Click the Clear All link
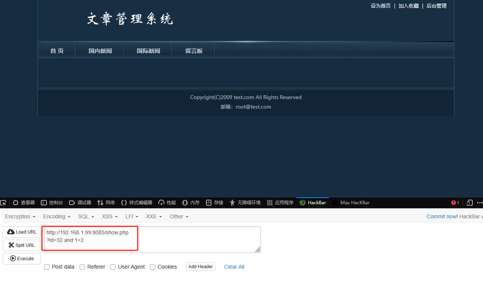 (x=234, y=267)
